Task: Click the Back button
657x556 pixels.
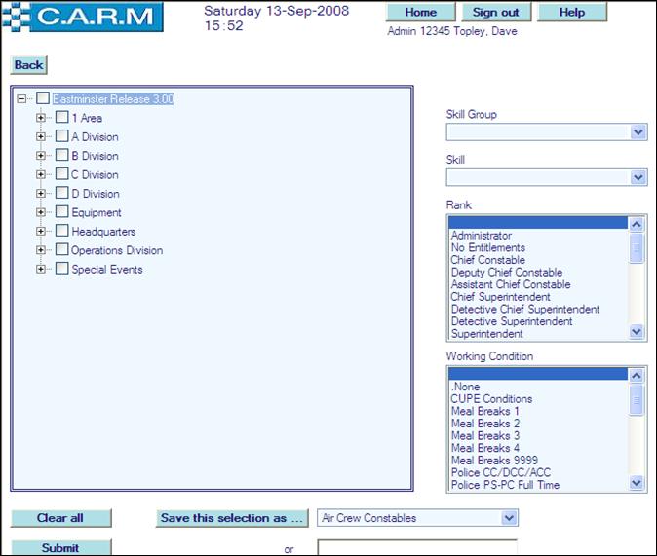Action: (28, 65)
